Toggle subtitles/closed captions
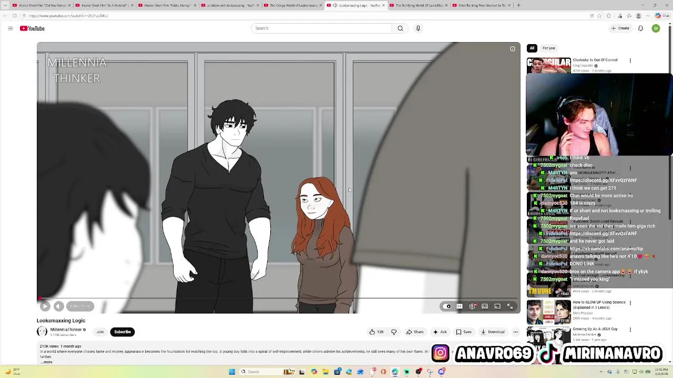The width and height of the screenshot is (673, 378). click(460, 307)
